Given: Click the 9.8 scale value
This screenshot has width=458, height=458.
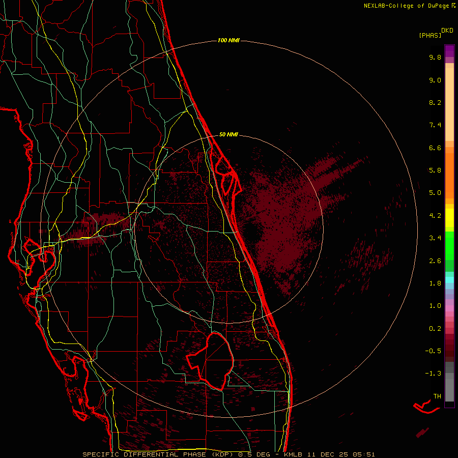Looking at the screenshot, I should click(435, 58).
